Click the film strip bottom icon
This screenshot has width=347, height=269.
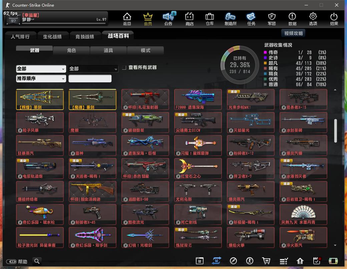click(x=333, y=261)
